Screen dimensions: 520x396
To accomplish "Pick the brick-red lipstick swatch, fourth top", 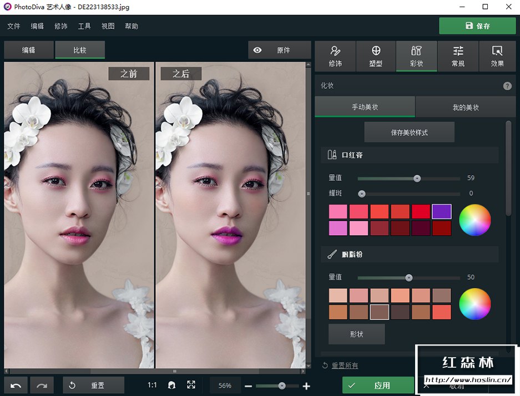I will (400, 211).
